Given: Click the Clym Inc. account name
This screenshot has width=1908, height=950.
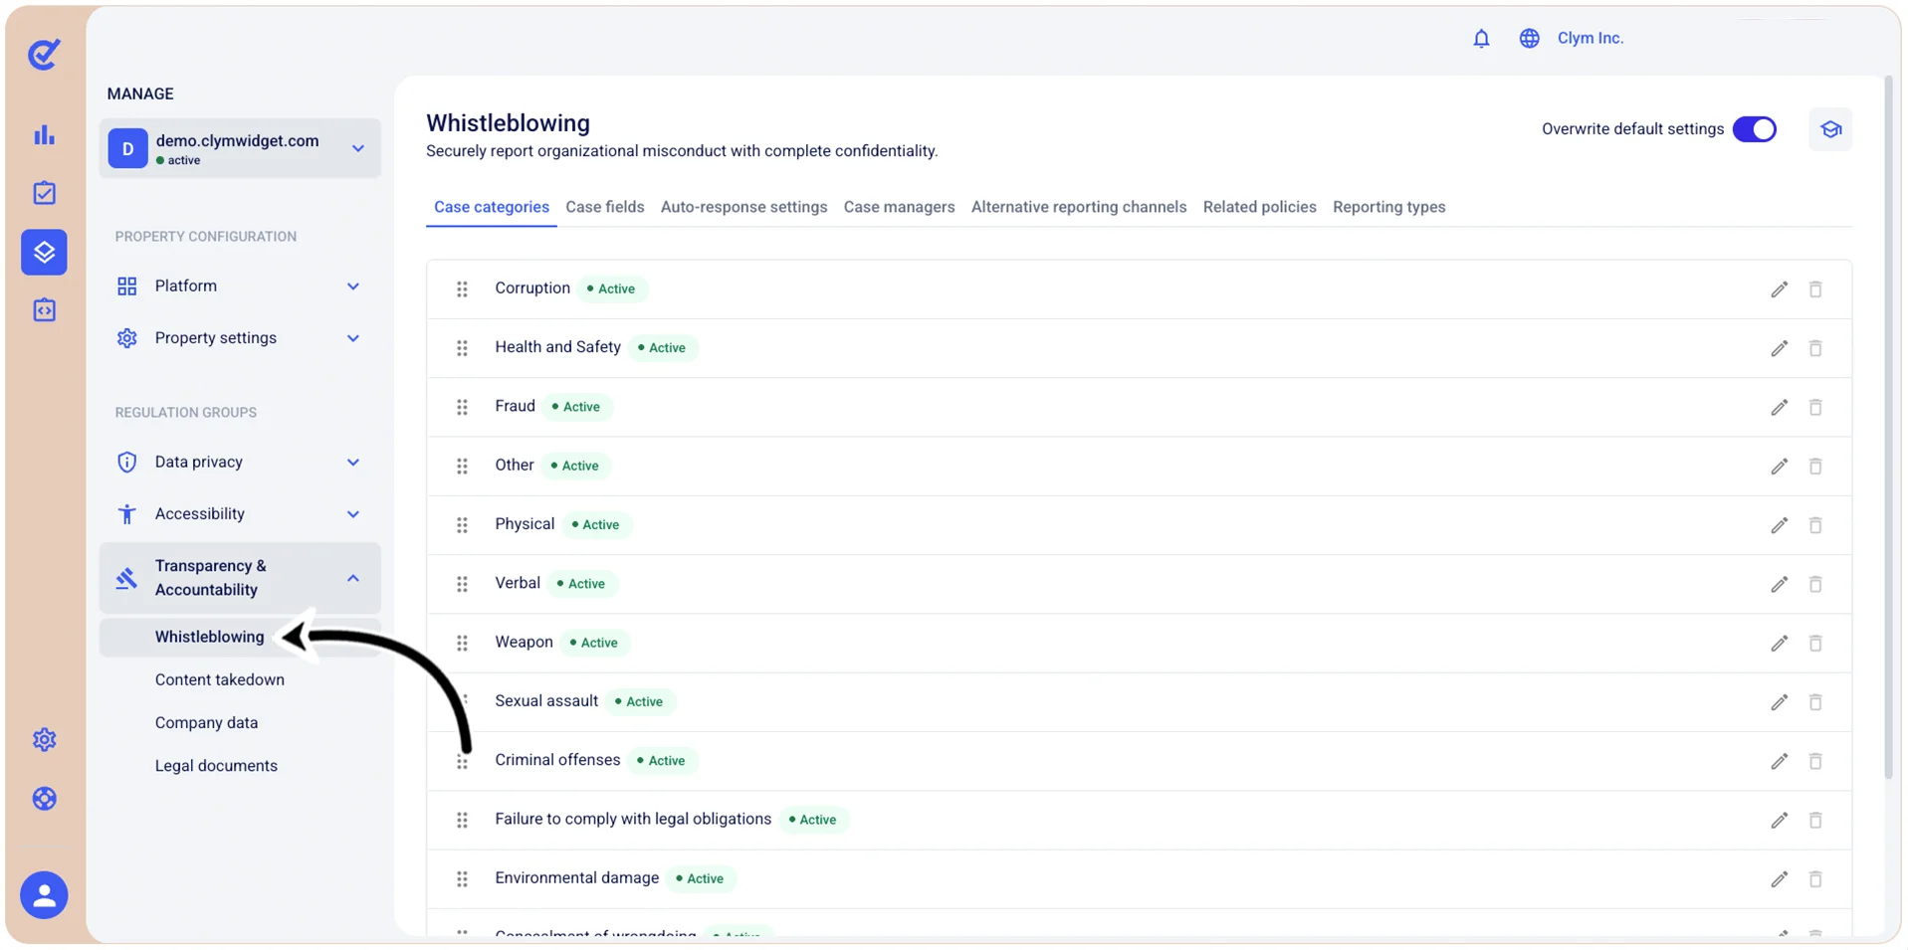Looking at the screenshot, I should [1590, 38].
